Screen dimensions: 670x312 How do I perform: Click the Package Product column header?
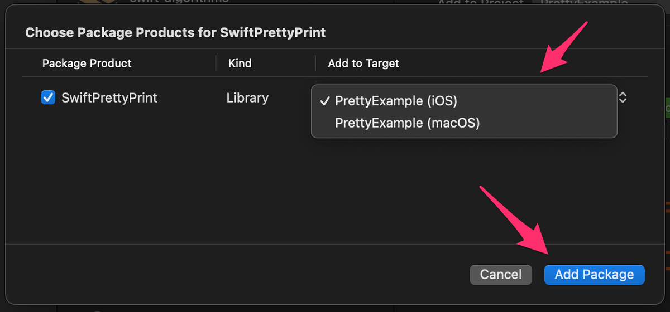point(87,63)
